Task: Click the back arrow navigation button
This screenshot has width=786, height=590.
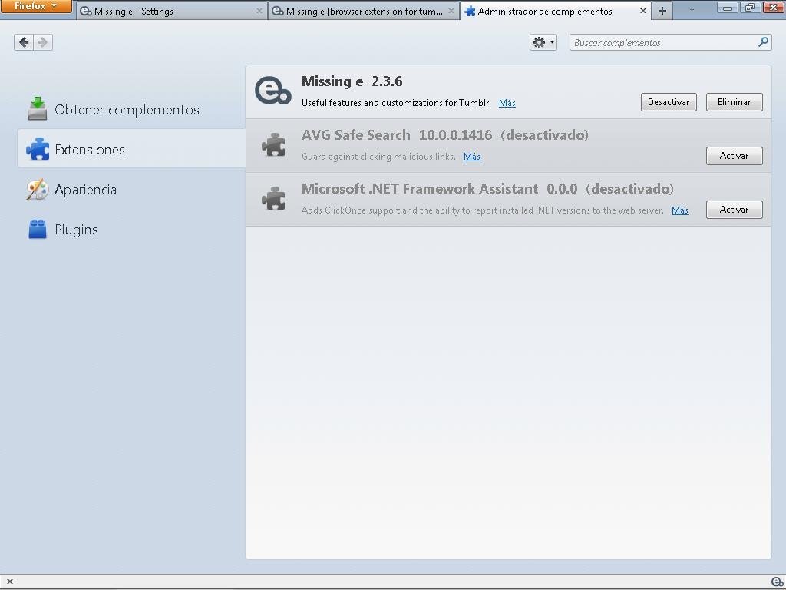Action: (x=24, y=43)
